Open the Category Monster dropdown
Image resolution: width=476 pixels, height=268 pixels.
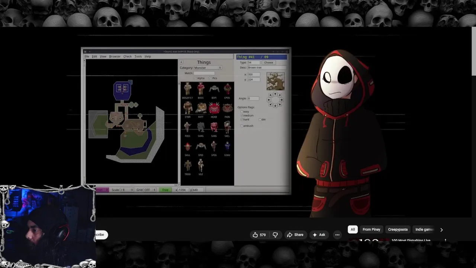(208, 68)
